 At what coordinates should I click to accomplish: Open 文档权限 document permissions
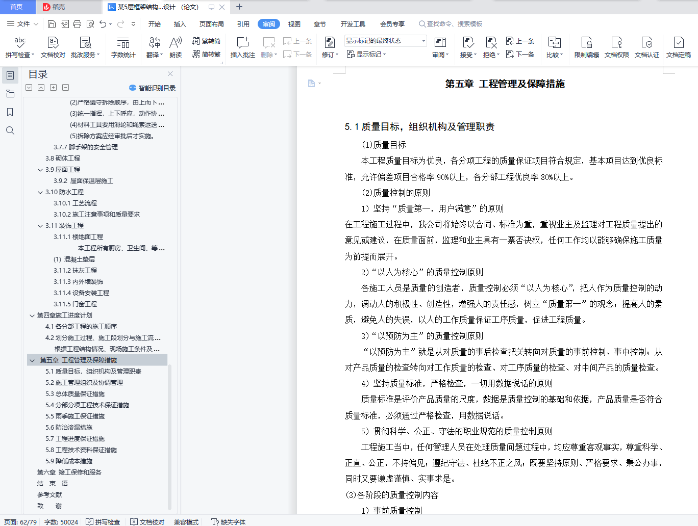[616, 47]
